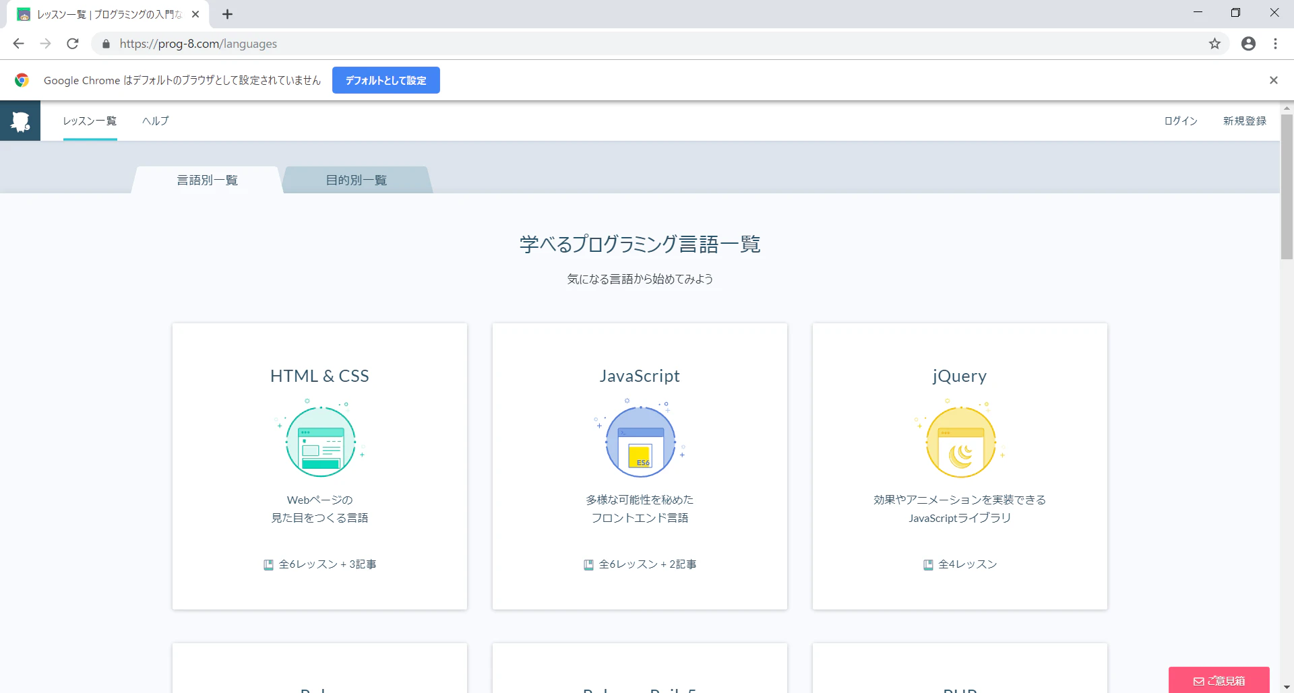This screenshot has height=693, width=1294.
Task: Open the jQuery course illustration
Action: tap(960, 438)
